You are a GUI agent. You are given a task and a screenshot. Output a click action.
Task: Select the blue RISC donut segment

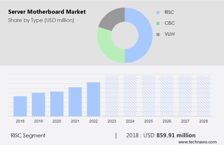click(x=143, y=35)
